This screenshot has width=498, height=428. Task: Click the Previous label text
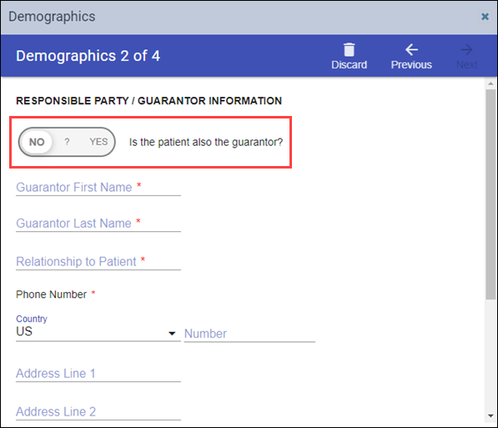(411, 65)
